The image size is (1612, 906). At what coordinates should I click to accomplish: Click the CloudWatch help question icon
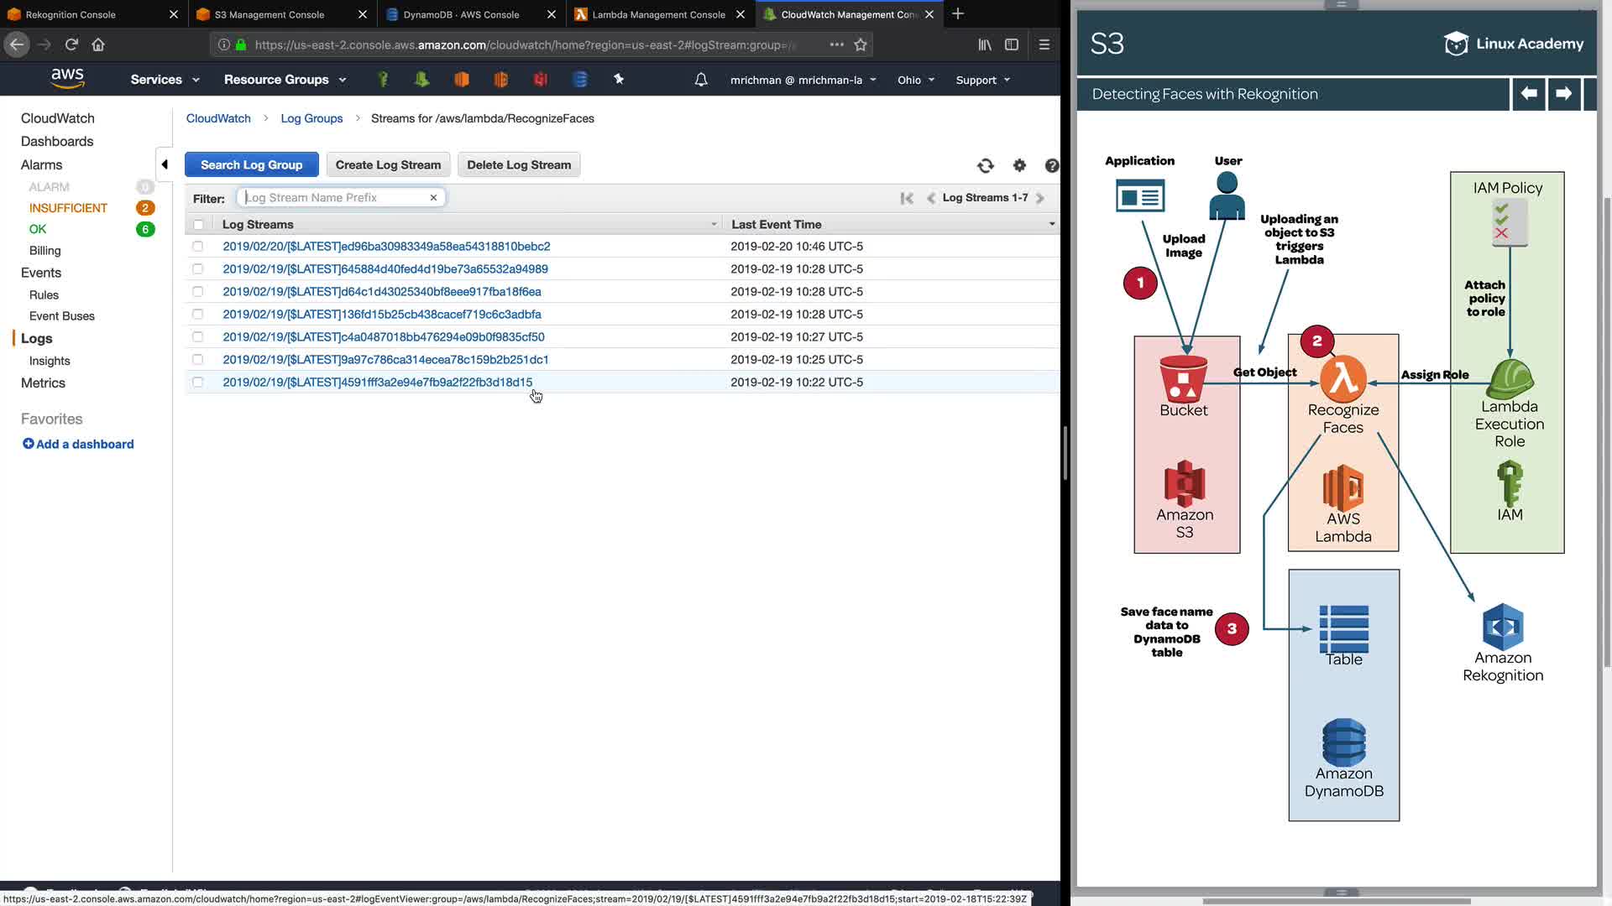coord(1051,166)
